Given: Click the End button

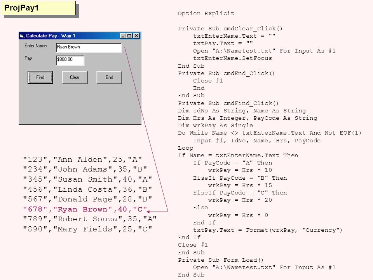Looking at the screenshot, I should [109, 77].
